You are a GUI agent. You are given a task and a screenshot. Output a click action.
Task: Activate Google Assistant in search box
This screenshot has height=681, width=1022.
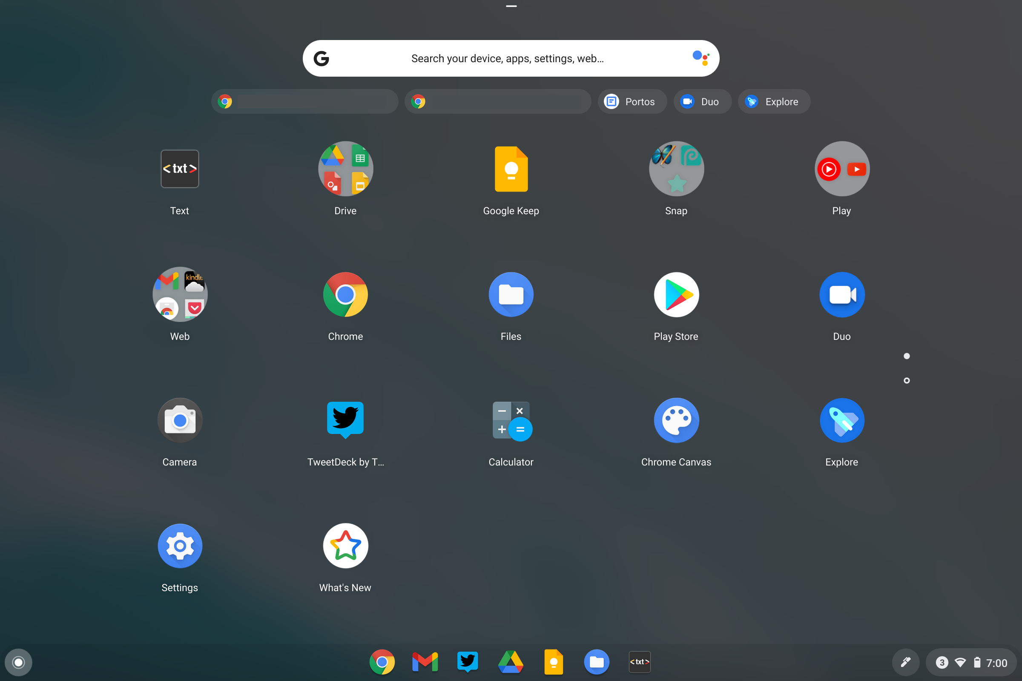tap(700, 58)
